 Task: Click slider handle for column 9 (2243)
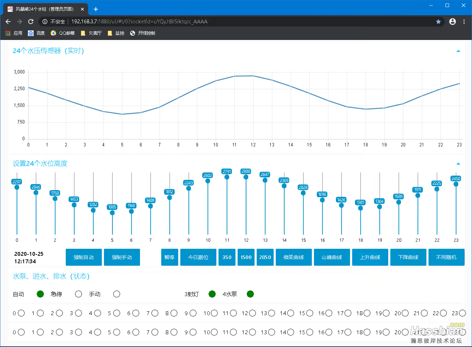tap(189, 188)
